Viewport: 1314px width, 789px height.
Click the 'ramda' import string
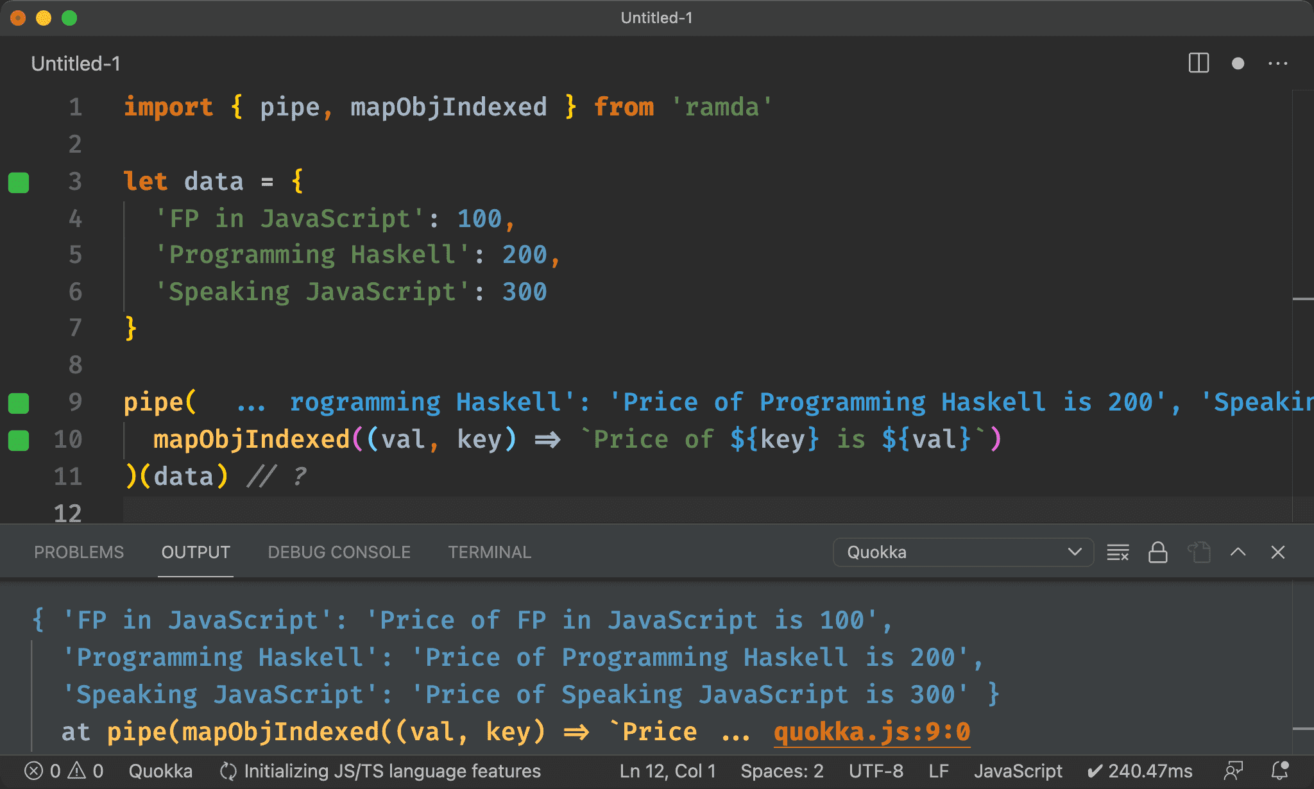pos(722,107)
